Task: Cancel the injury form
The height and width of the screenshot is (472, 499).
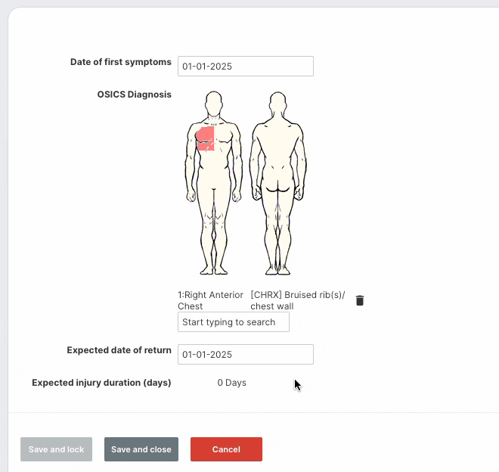Action: coord(226,449)
